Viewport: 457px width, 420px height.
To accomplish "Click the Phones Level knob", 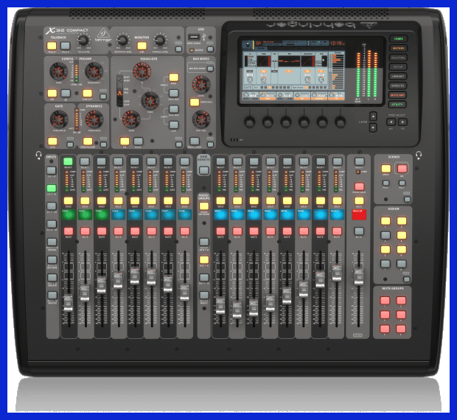I will [x=159, y=41].
